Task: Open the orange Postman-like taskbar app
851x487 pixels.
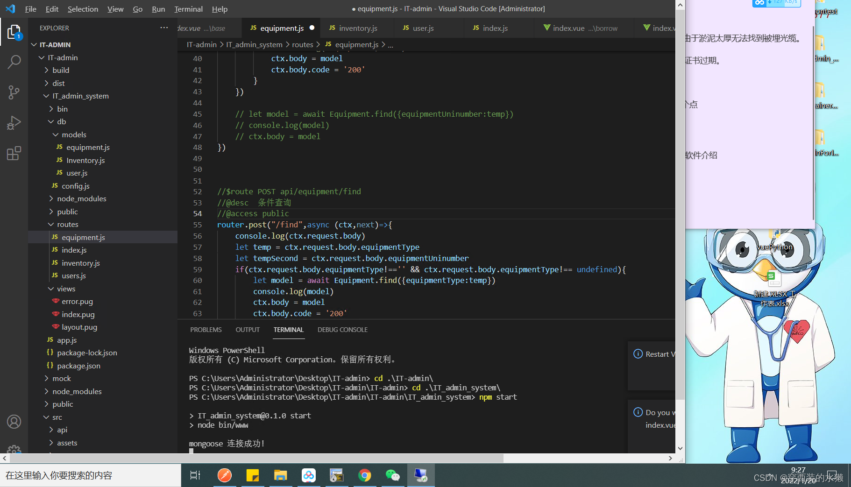Action: (224, 475)
